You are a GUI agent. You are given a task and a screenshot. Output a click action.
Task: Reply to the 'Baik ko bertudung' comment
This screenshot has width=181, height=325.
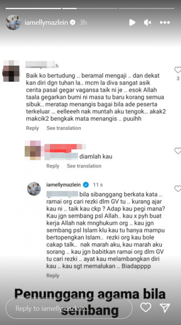[32, 128]
